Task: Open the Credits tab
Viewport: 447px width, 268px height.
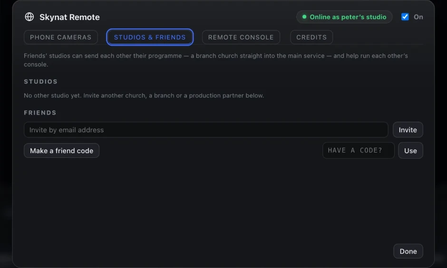Action: click(x=311, y=37)
